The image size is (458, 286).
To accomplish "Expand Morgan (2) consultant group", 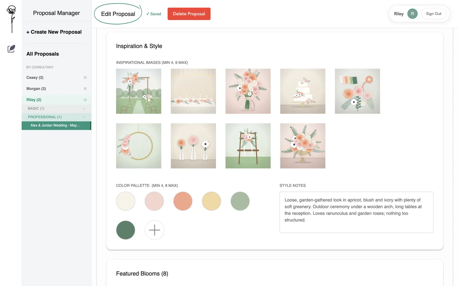I will tap(57, 89).
